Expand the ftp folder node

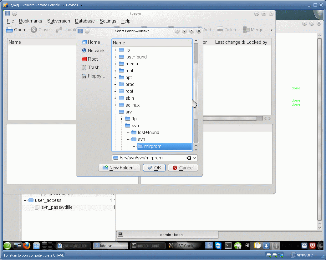(x=121, y=119)
